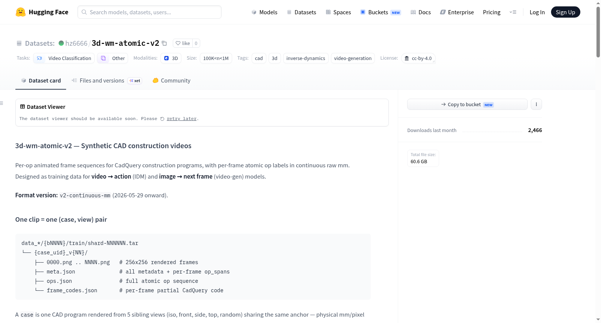
Task: Select the 3D modality tag
Action: coord(171,58)
